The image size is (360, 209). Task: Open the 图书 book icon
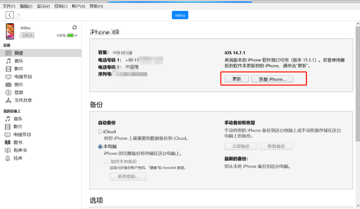coord(8,142)
